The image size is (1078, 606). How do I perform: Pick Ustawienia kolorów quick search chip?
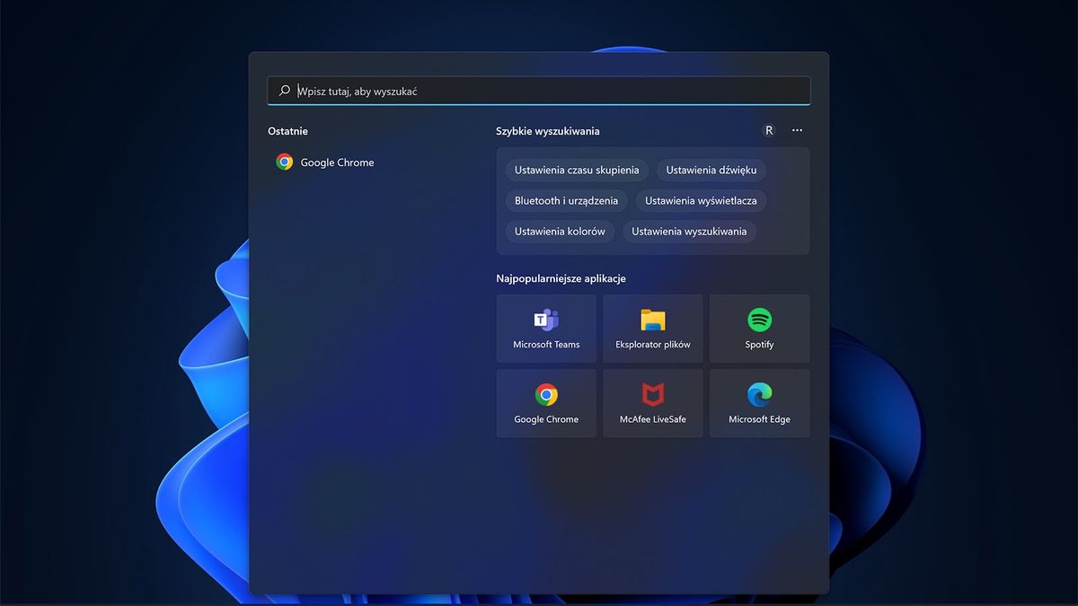coord(560,231)
